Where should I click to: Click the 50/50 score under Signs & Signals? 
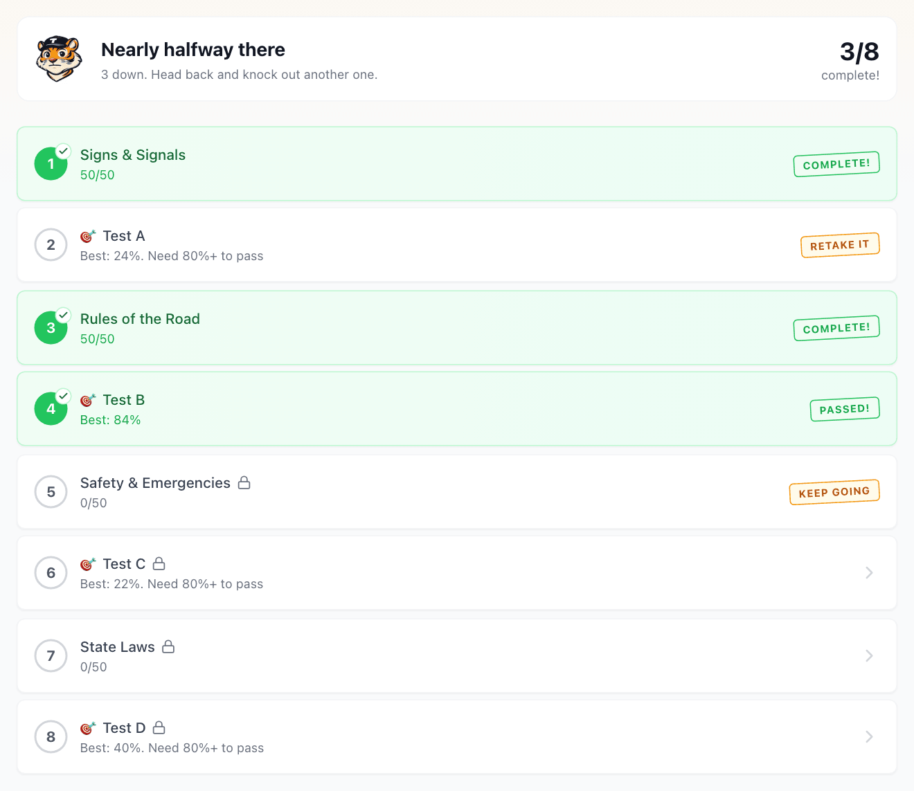pos(98,175)
